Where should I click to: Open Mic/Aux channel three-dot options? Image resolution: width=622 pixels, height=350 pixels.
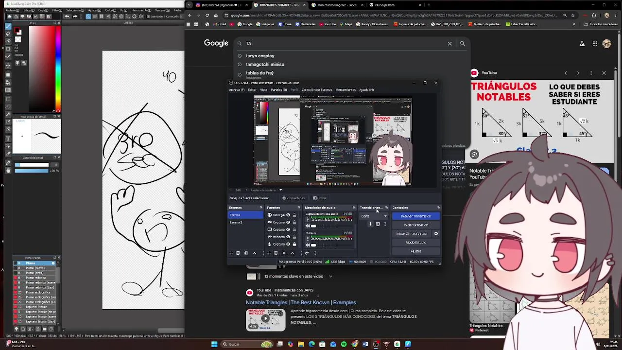(x=308, y=239)
